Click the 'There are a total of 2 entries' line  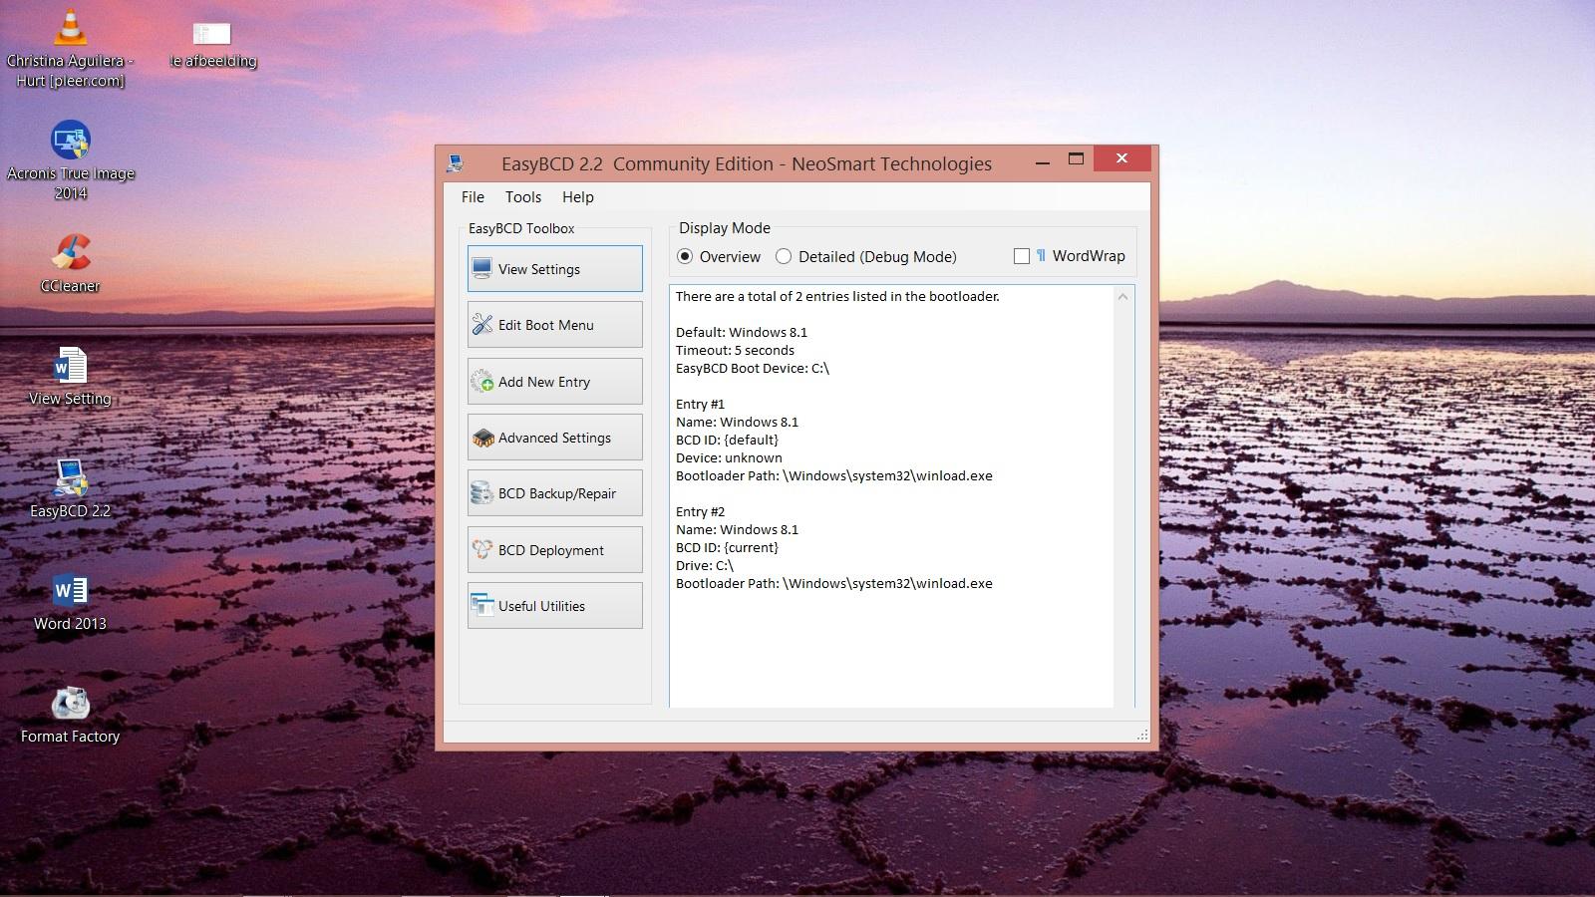click(x=837, y=296)
